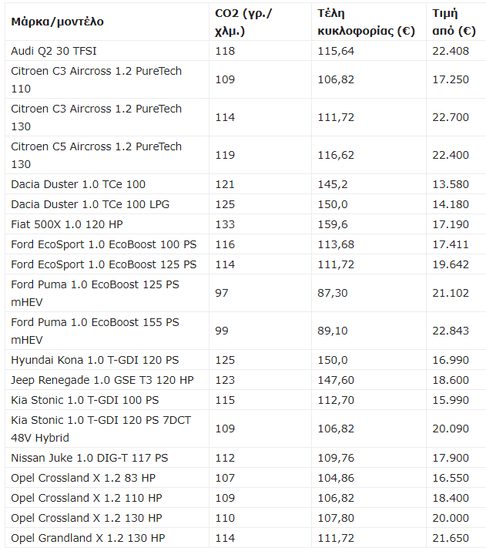Click the Τέλη κυκλοφορίας (€) header
486x548 pixels.
pos(366,22)
